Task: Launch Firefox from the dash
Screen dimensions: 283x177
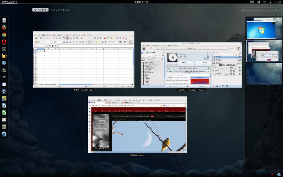Action: (x=4, y=27)
